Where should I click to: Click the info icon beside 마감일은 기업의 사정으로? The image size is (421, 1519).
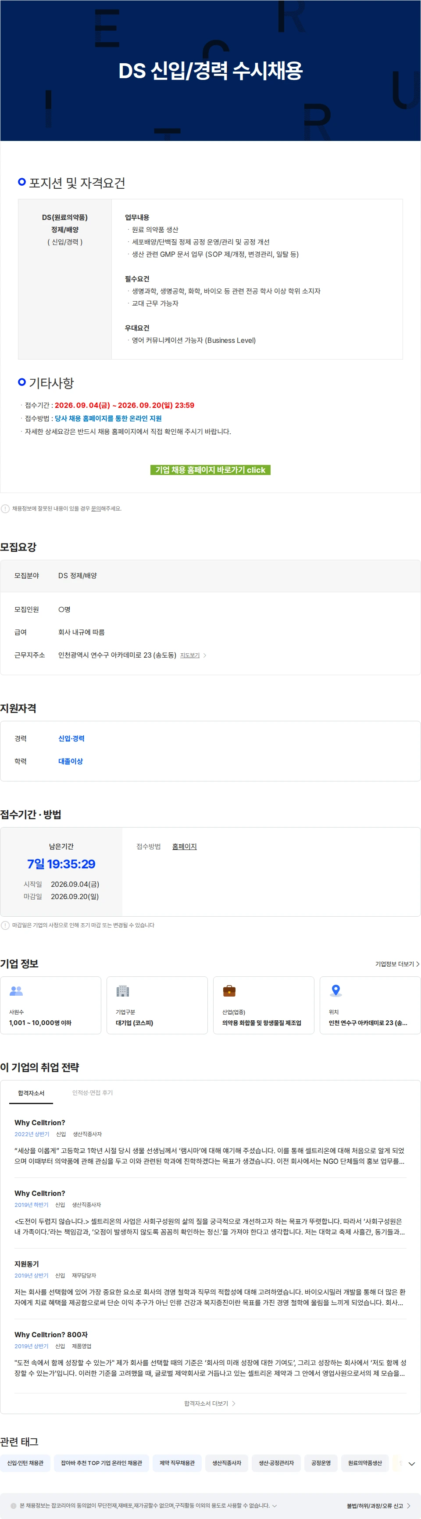tap(5, 925)
